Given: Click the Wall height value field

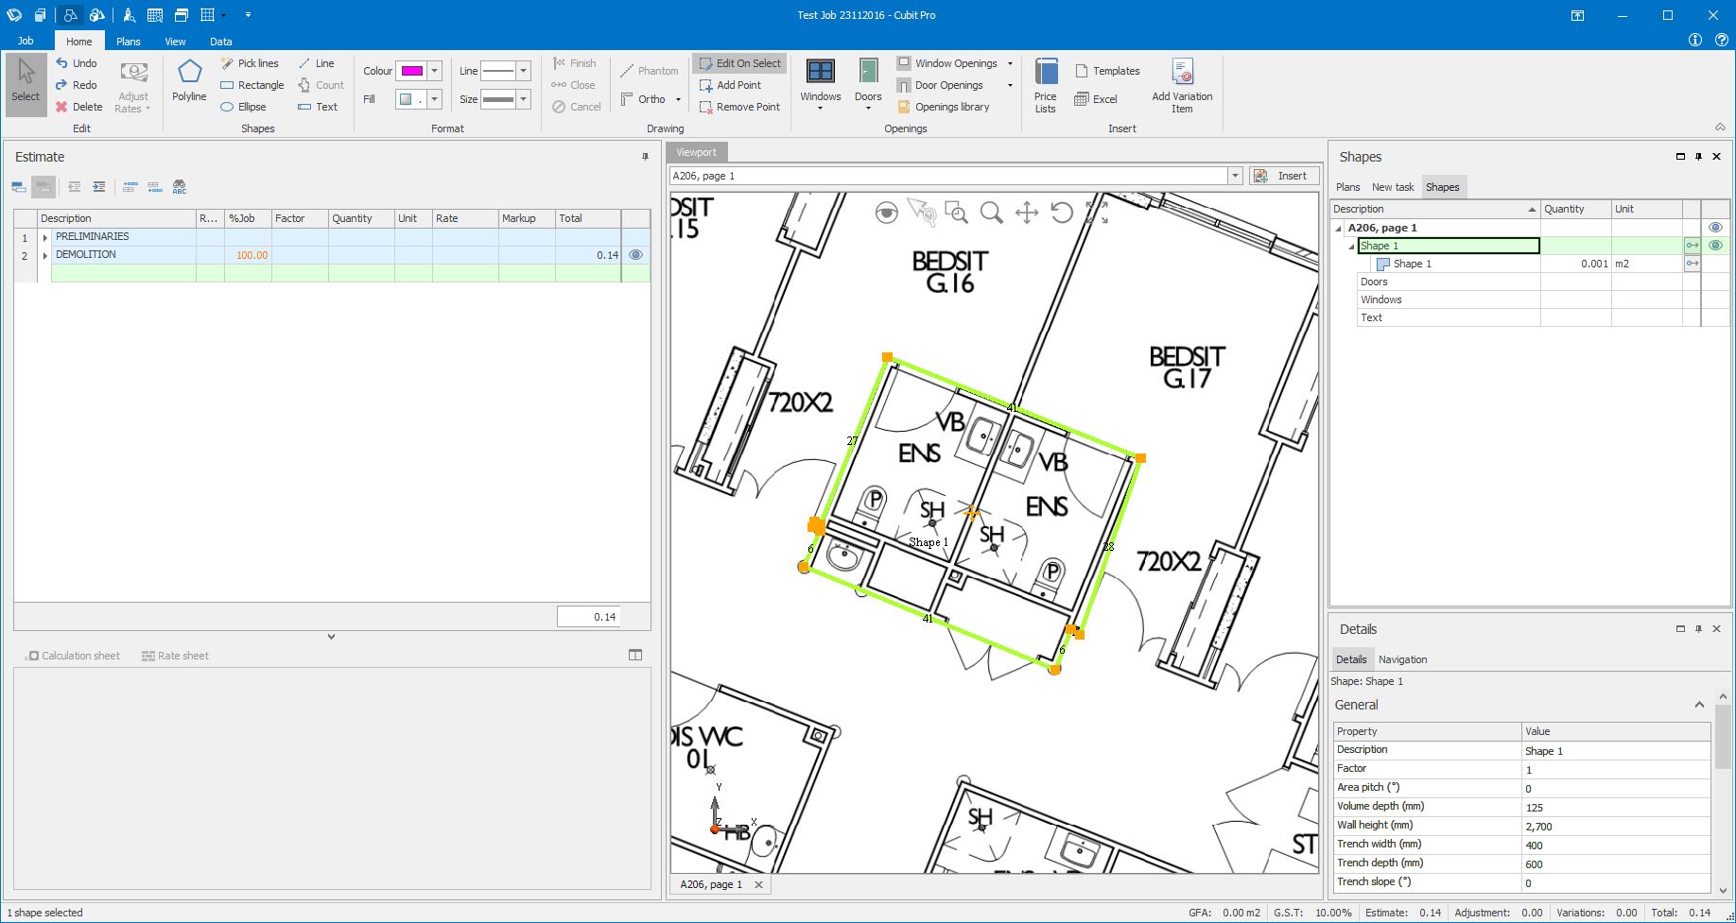Looking at the screenshot, I should pos(1615,826).
